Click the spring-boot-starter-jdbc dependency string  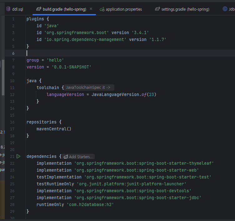[137, 198]
